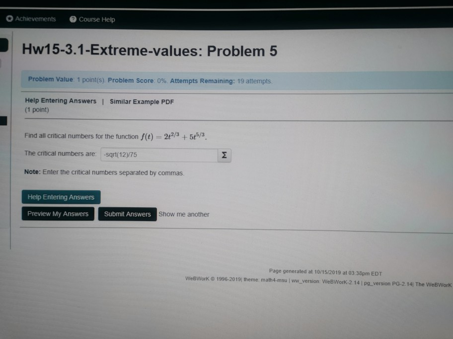Click Show me another
This screenshot has height=339, width=453.
(x=184, y=214)
